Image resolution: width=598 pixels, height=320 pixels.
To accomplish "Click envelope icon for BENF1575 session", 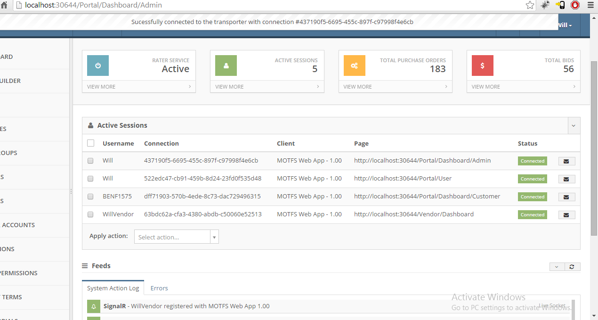I will click(x=566, y=197).
